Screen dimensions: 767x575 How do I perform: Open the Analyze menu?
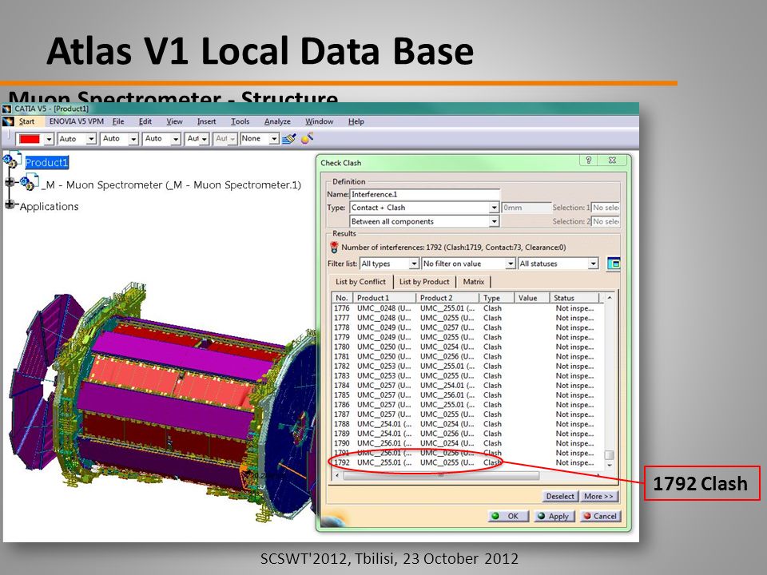tap(277, 121)
